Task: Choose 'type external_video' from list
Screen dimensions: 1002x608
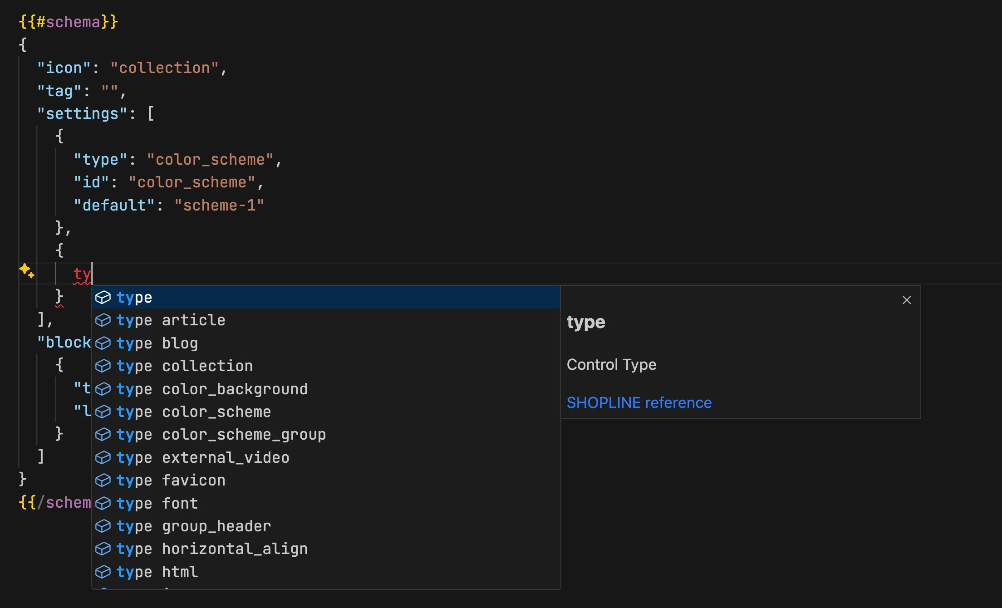Action: [x=202, y=458]
